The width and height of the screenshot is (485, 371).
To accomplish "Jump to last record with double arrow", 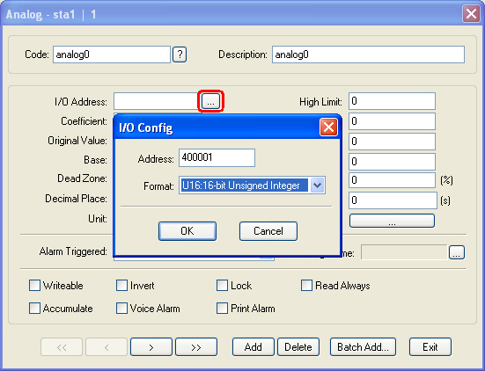I will click(196, 347).
